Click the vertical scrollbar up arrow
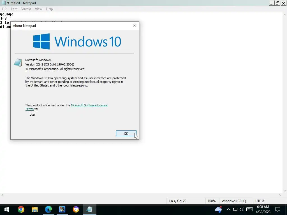287x215 pixels. coord(284,15)
